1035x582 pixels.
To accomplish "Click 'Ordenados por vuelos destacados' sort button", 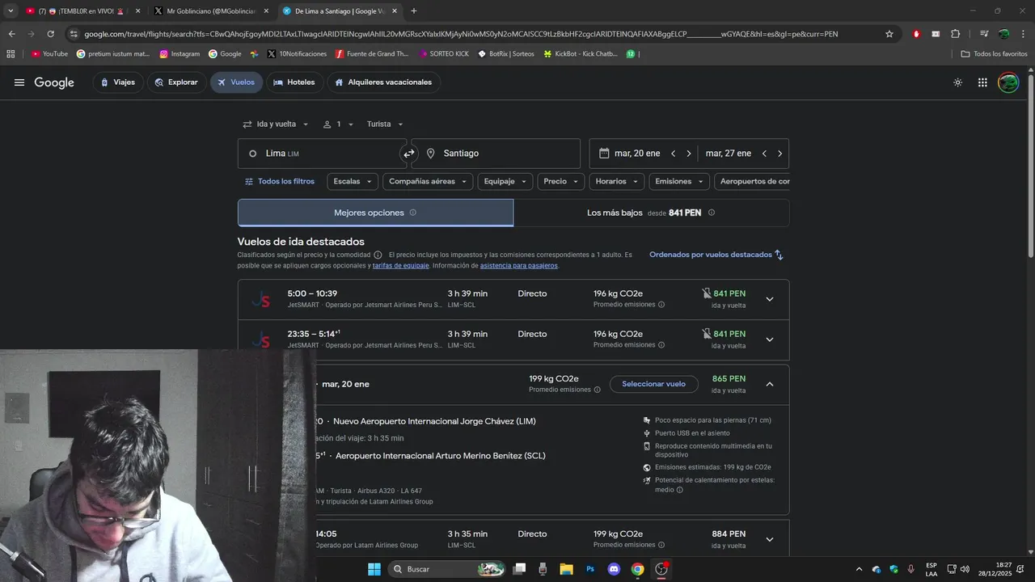I will [x=716, y=255].
